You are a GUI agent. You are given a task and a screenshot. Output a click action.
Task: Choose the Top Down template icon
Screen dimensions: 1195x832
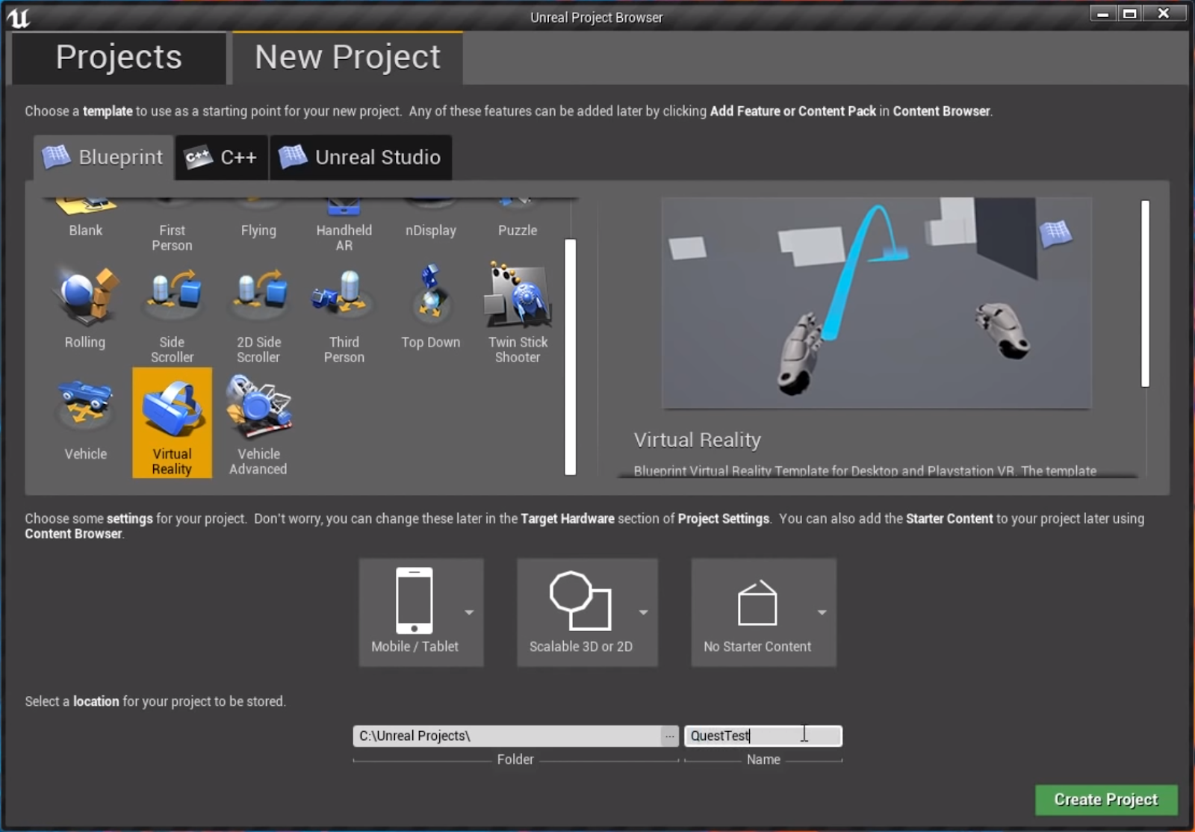[x=431, y=294]
